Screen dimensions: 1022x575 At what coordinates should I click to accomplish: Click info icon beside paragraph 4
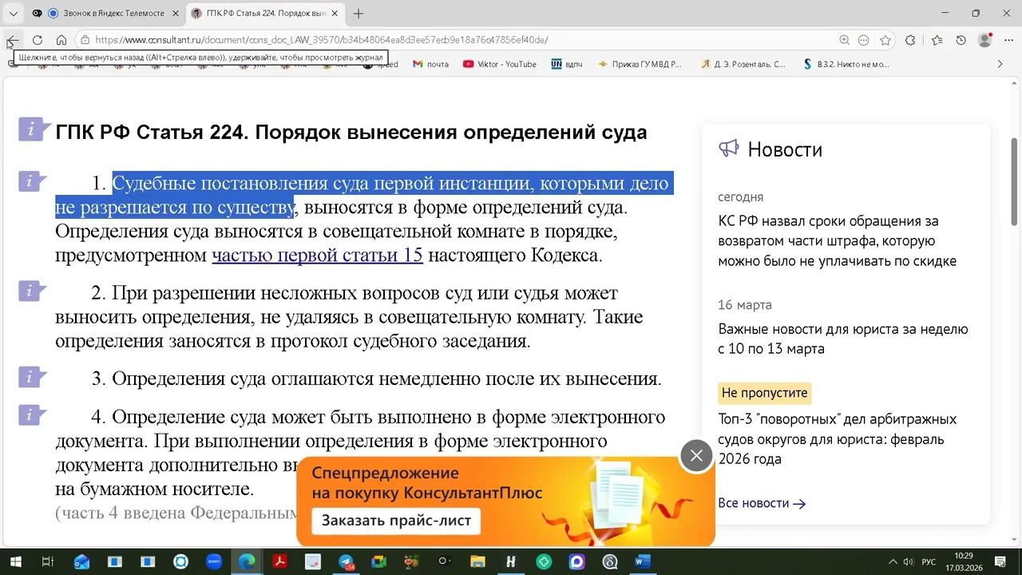tap(32, 414)
